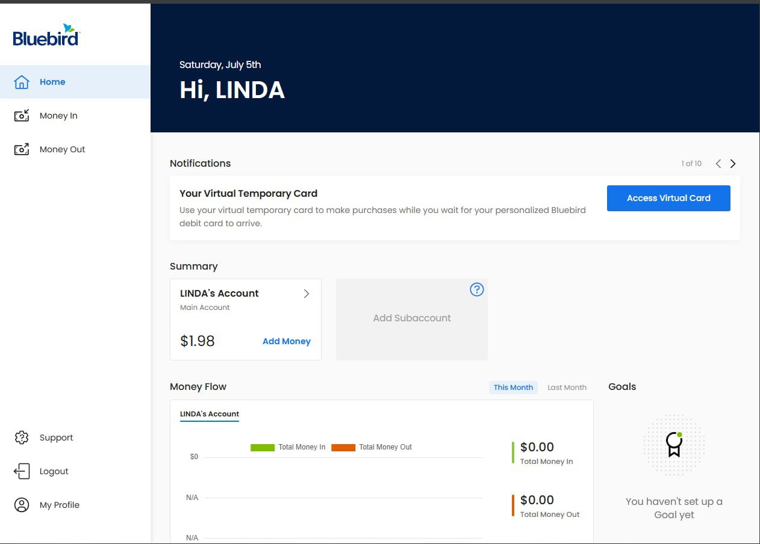Click the Support help icon
This screenshot has width=760, height=544.
click(22, 437)
